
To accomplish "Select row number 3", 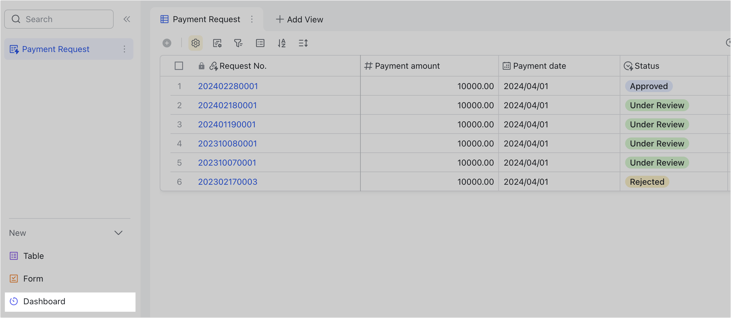I will pos(179,124).
